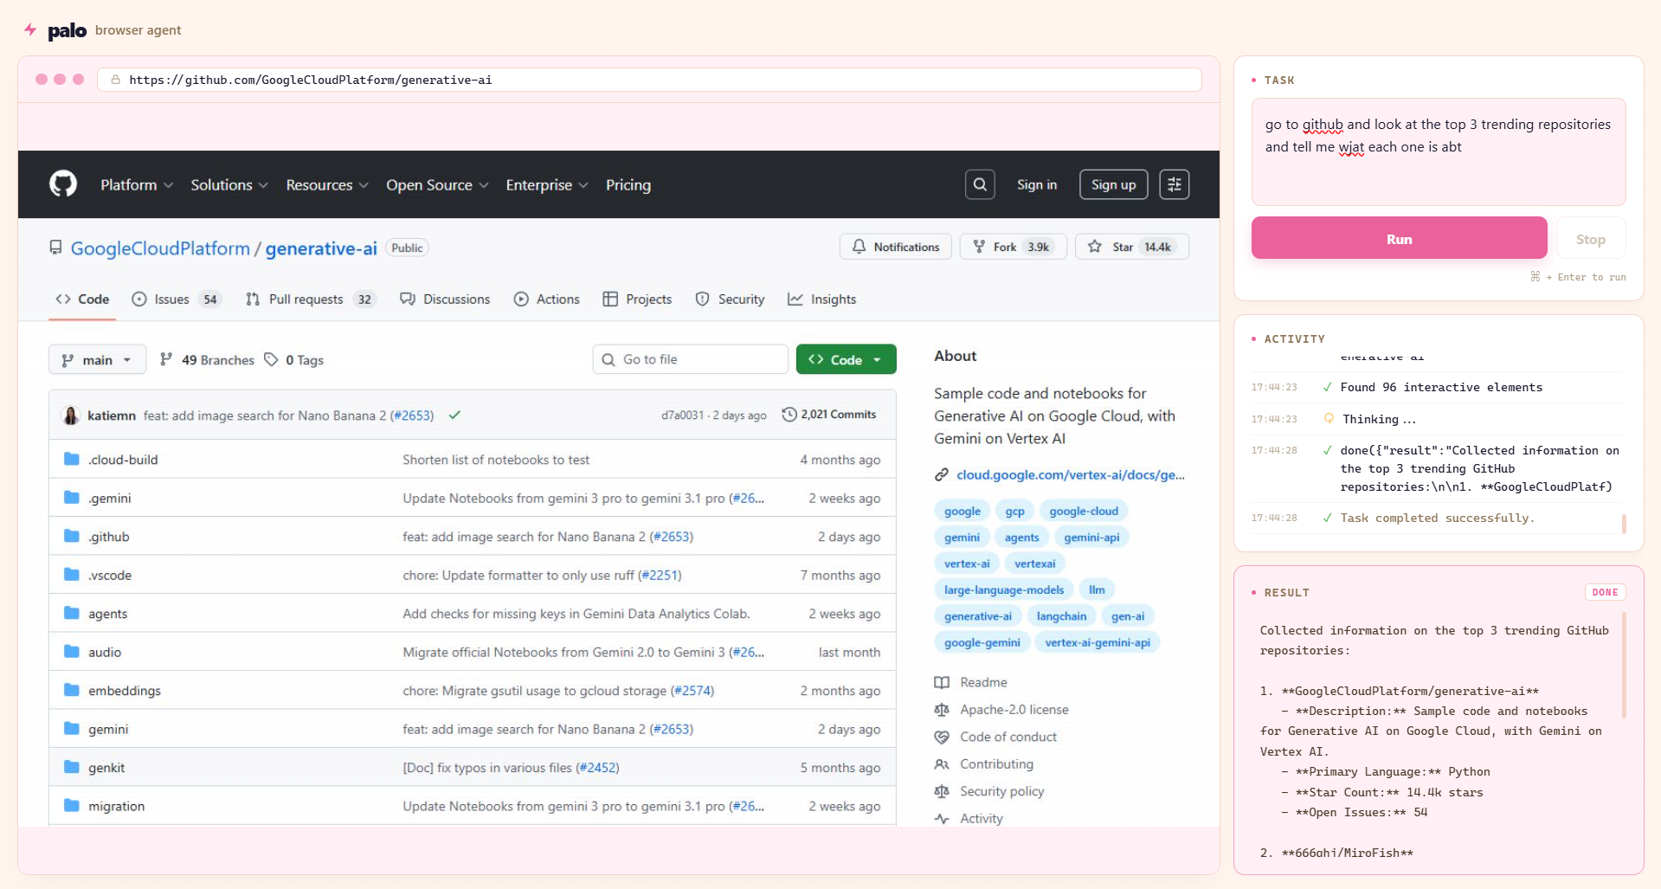Viewport: 1661px width, 889px height.
Task: Open the embeddings folder
Action: pyautogui.click(x=124, y=691)
